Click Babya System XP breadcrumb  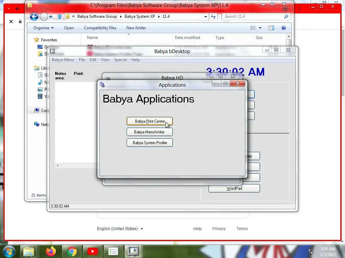(x=140, y=16)
